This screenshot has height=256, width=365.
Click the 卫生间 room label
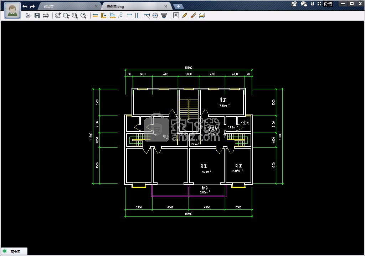pos(245,122)
